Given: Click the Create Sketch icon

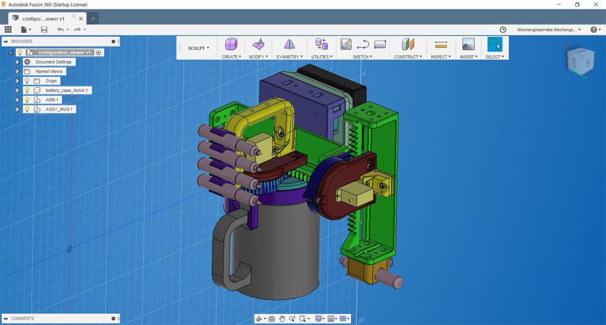Looking at the screenshot, I should [x=346, y=44].
